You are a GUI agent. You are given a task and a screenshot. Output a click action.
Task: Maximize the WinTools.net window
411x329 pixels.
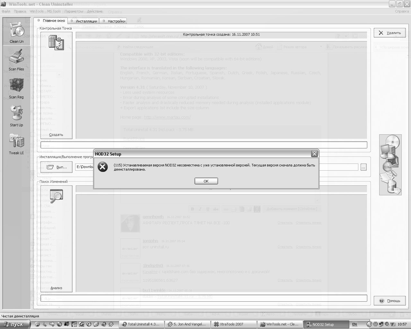click(399, 4)
